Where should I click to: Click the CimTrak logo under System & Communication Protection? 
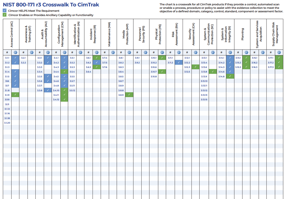213,52
